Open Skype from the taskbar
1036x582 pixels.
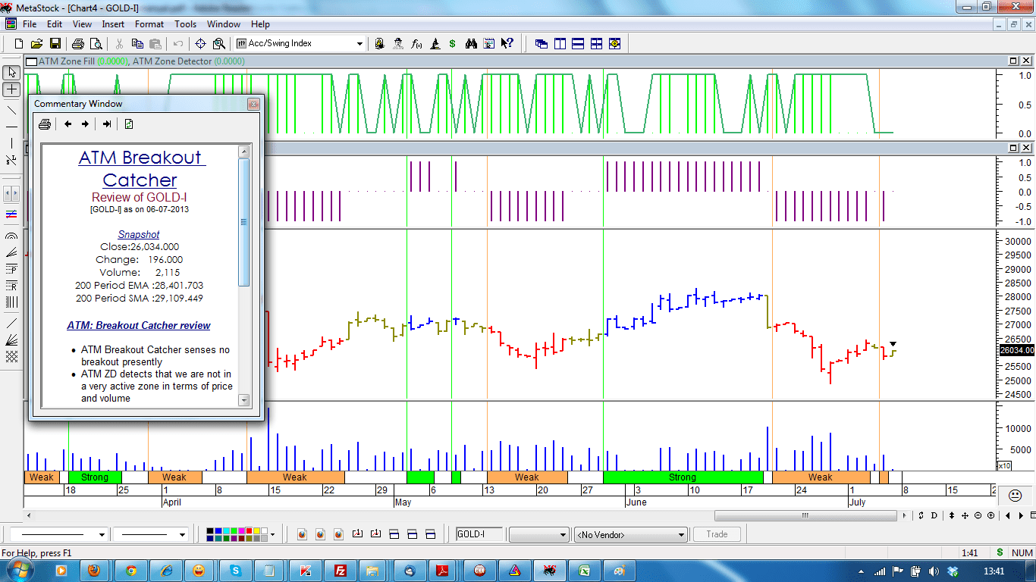[236, 570]
